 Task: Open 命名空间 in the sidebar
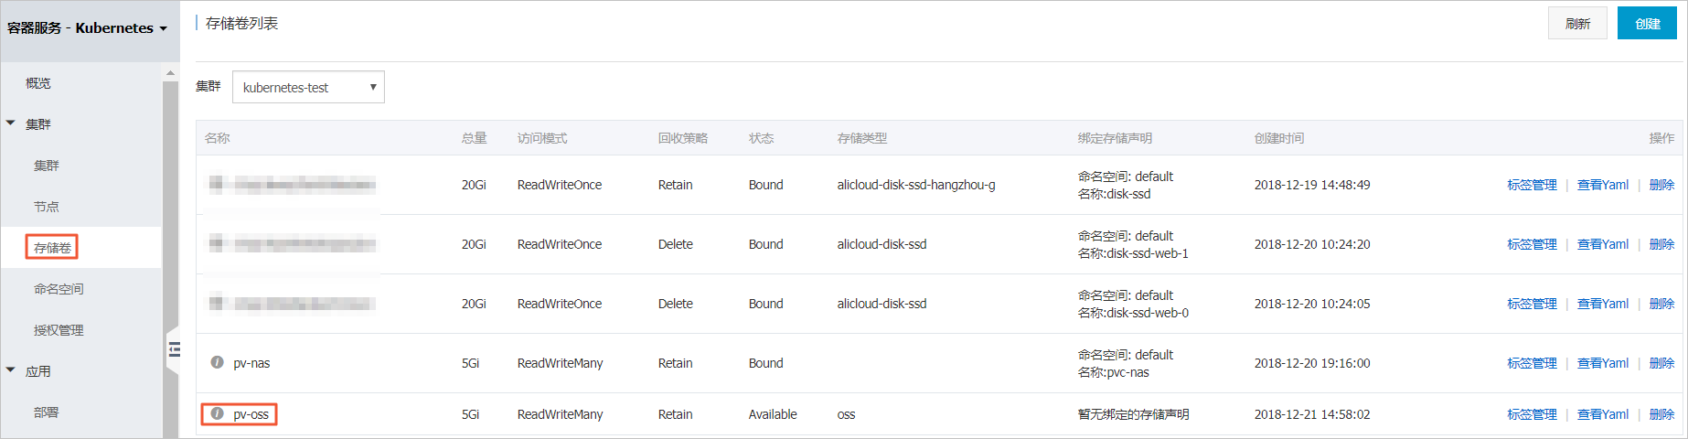[x=59, y=289]
